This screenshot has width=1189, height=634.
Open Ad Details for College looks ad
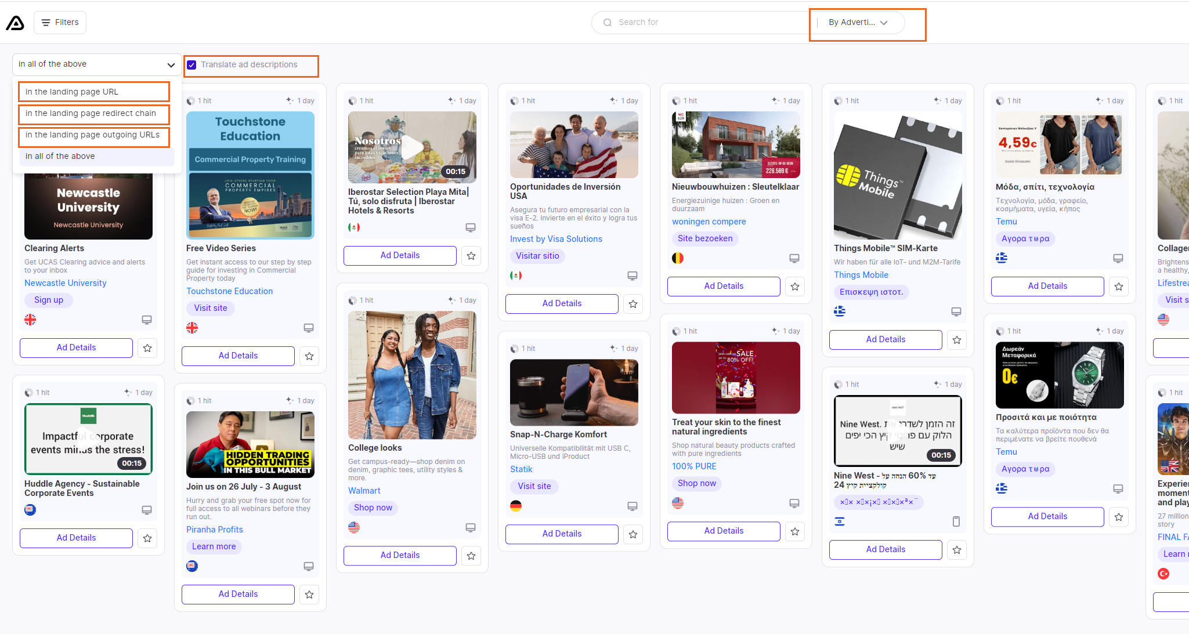coord(400,555)
